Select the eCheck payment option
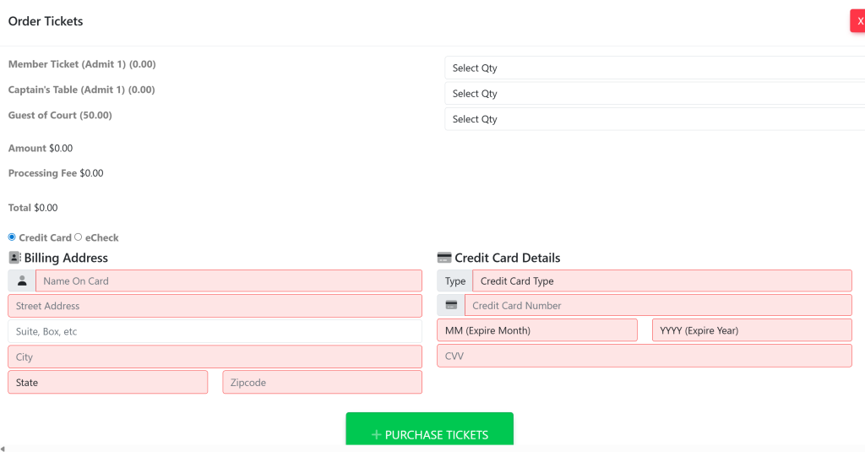This screenshot has width=865, height=452. pyautogui.click(x=79, y=237)
